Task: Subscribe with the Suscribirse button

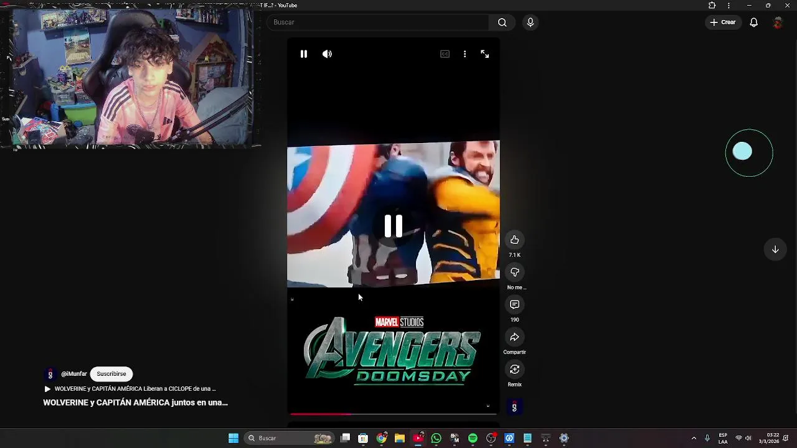Action: pyautogui.click(x=111, y=374)
